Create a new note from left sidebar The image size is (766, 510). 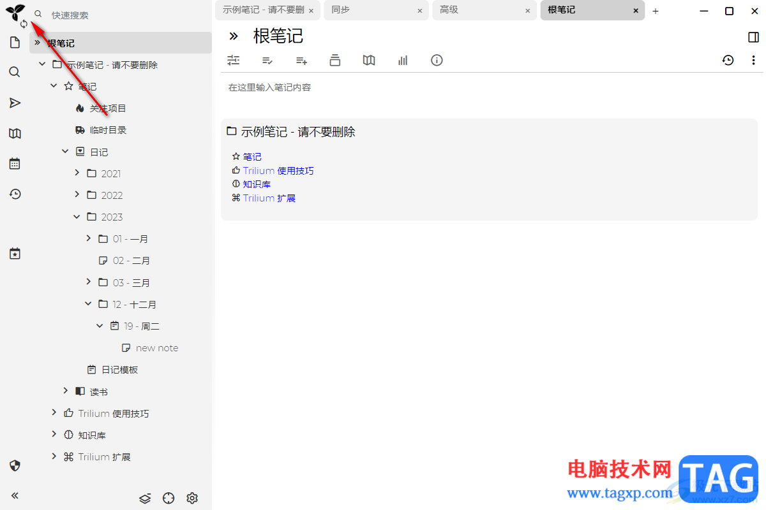pyautogui.click(x=15, y=43)
